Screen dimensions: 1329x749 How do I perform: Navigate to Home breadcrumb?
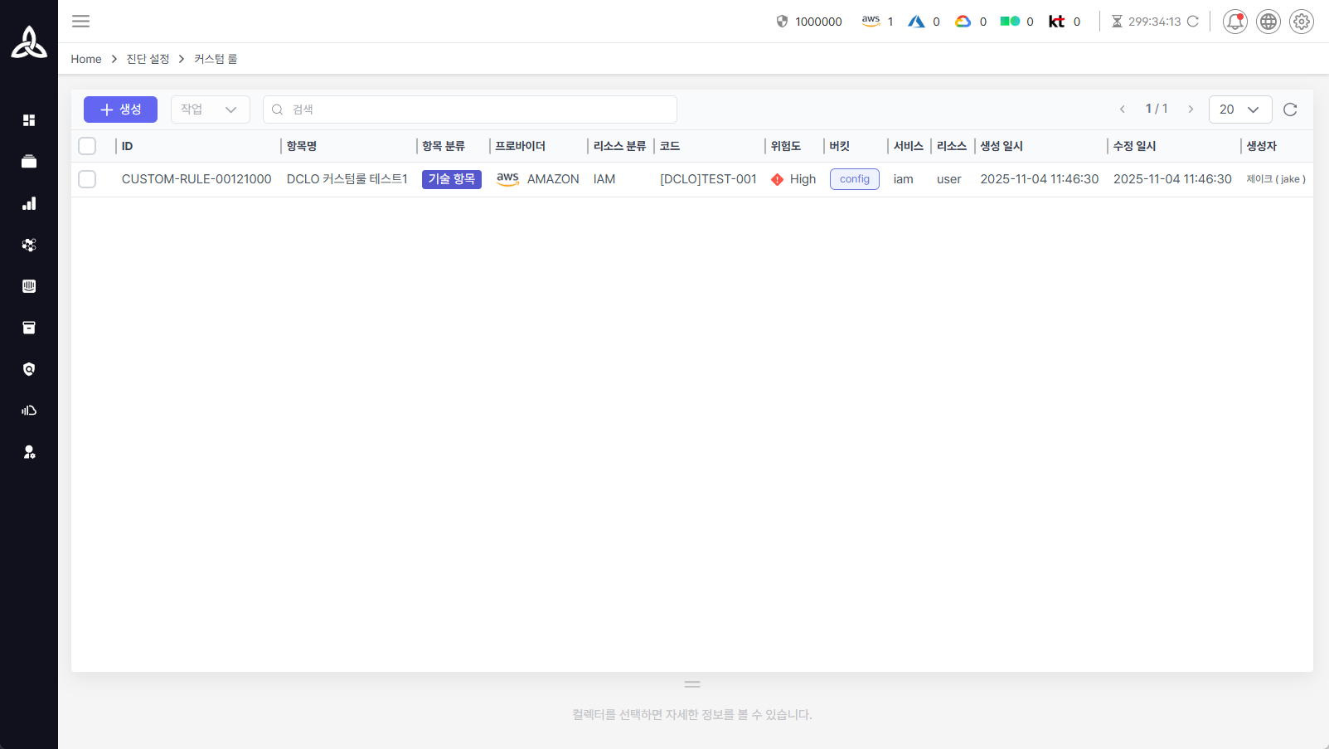pos(86,59)
